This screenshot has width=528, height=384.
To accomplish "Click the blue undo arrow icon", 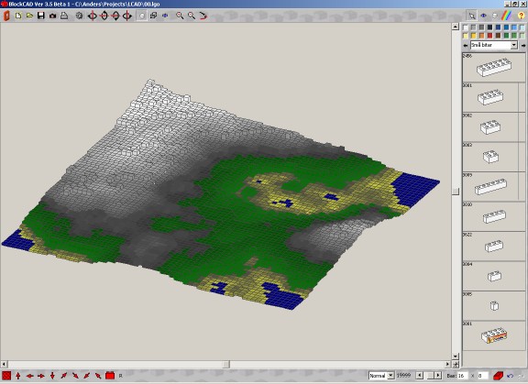I will coord(510,376).
